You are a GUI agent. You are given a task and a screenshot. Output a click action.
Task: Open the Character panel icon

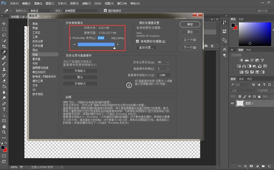coord(225,49)
